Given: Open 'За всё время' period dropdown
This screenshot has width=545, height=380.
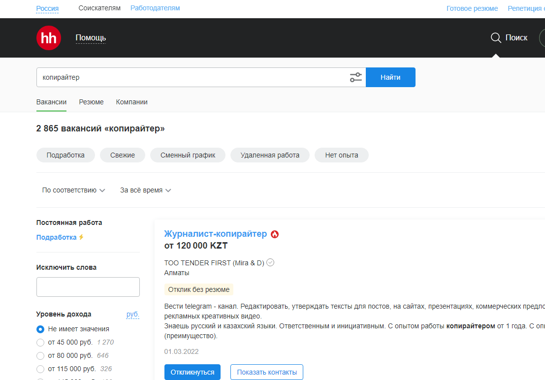Looking at the screenshot, I should [x=145, y=190].
